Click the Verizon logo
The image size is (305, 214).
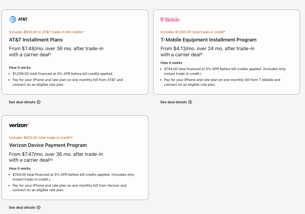[x=19, y=125]
